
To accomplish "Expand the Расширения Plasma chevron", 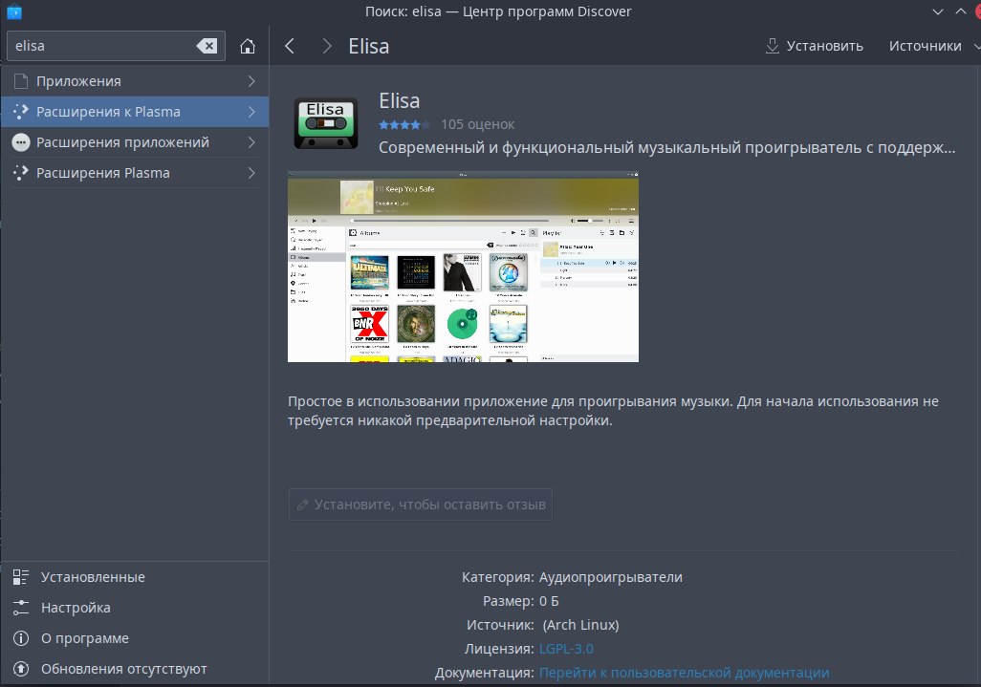I will [x=251, y=173].
